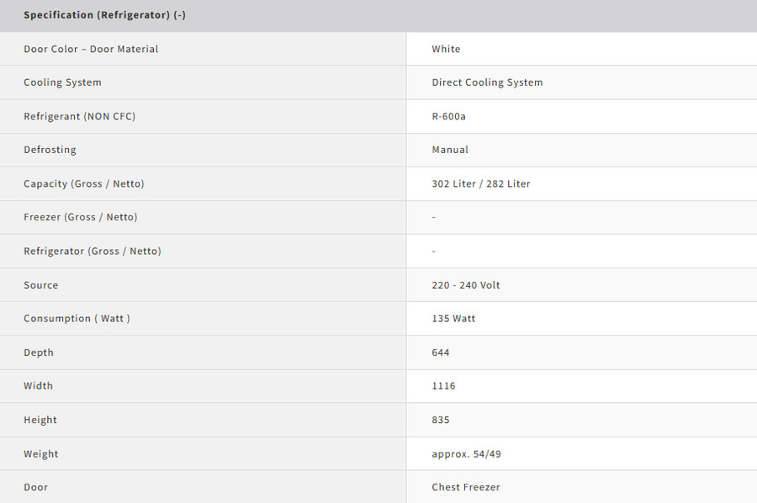Select the Defrosting row label
The height and width of the screenshot is (503, 757).
coord(50,150)
